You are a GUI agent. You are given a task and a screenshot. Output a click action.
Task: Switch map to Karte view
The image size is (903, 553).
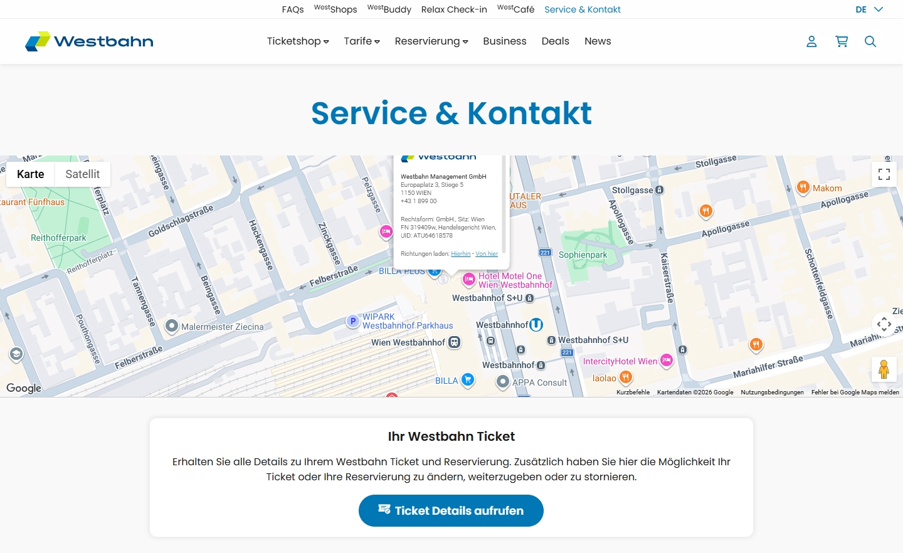pyautogui.click(x=31, y=174)
